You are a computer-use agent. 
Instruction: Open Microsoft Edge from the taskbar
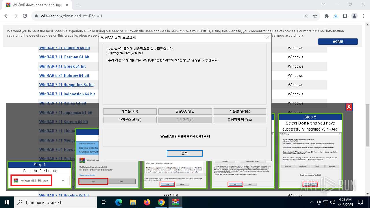point(119,202)
